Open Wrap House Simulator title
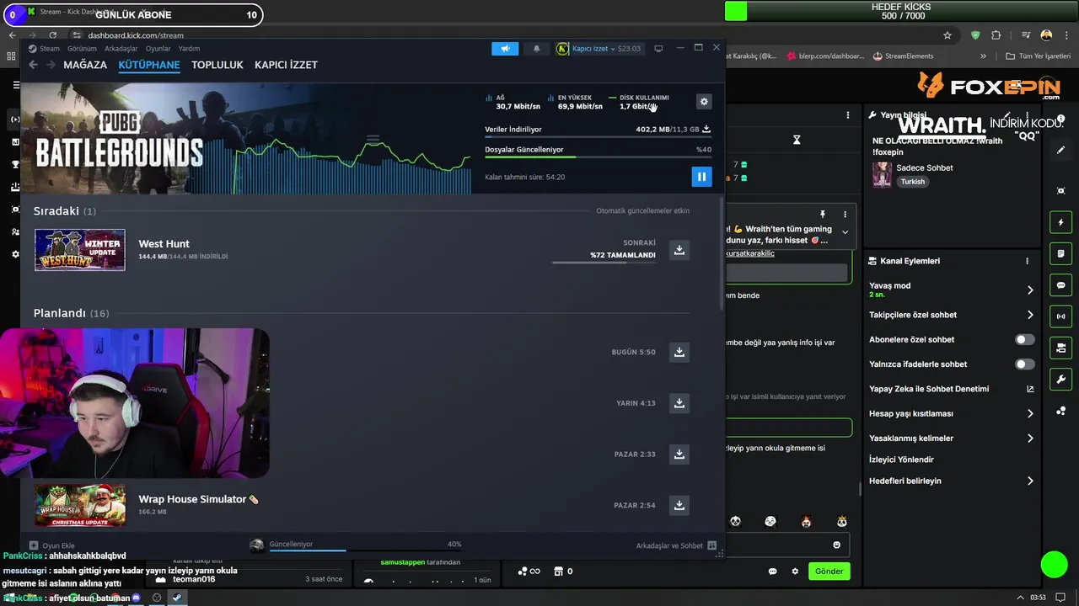Screen dimensions: 1079x606 [192, 499]
